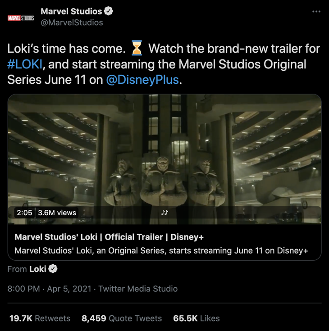Show the 65.5K Likes list
This screenshot has height=331, width=329.
(196, 318)
